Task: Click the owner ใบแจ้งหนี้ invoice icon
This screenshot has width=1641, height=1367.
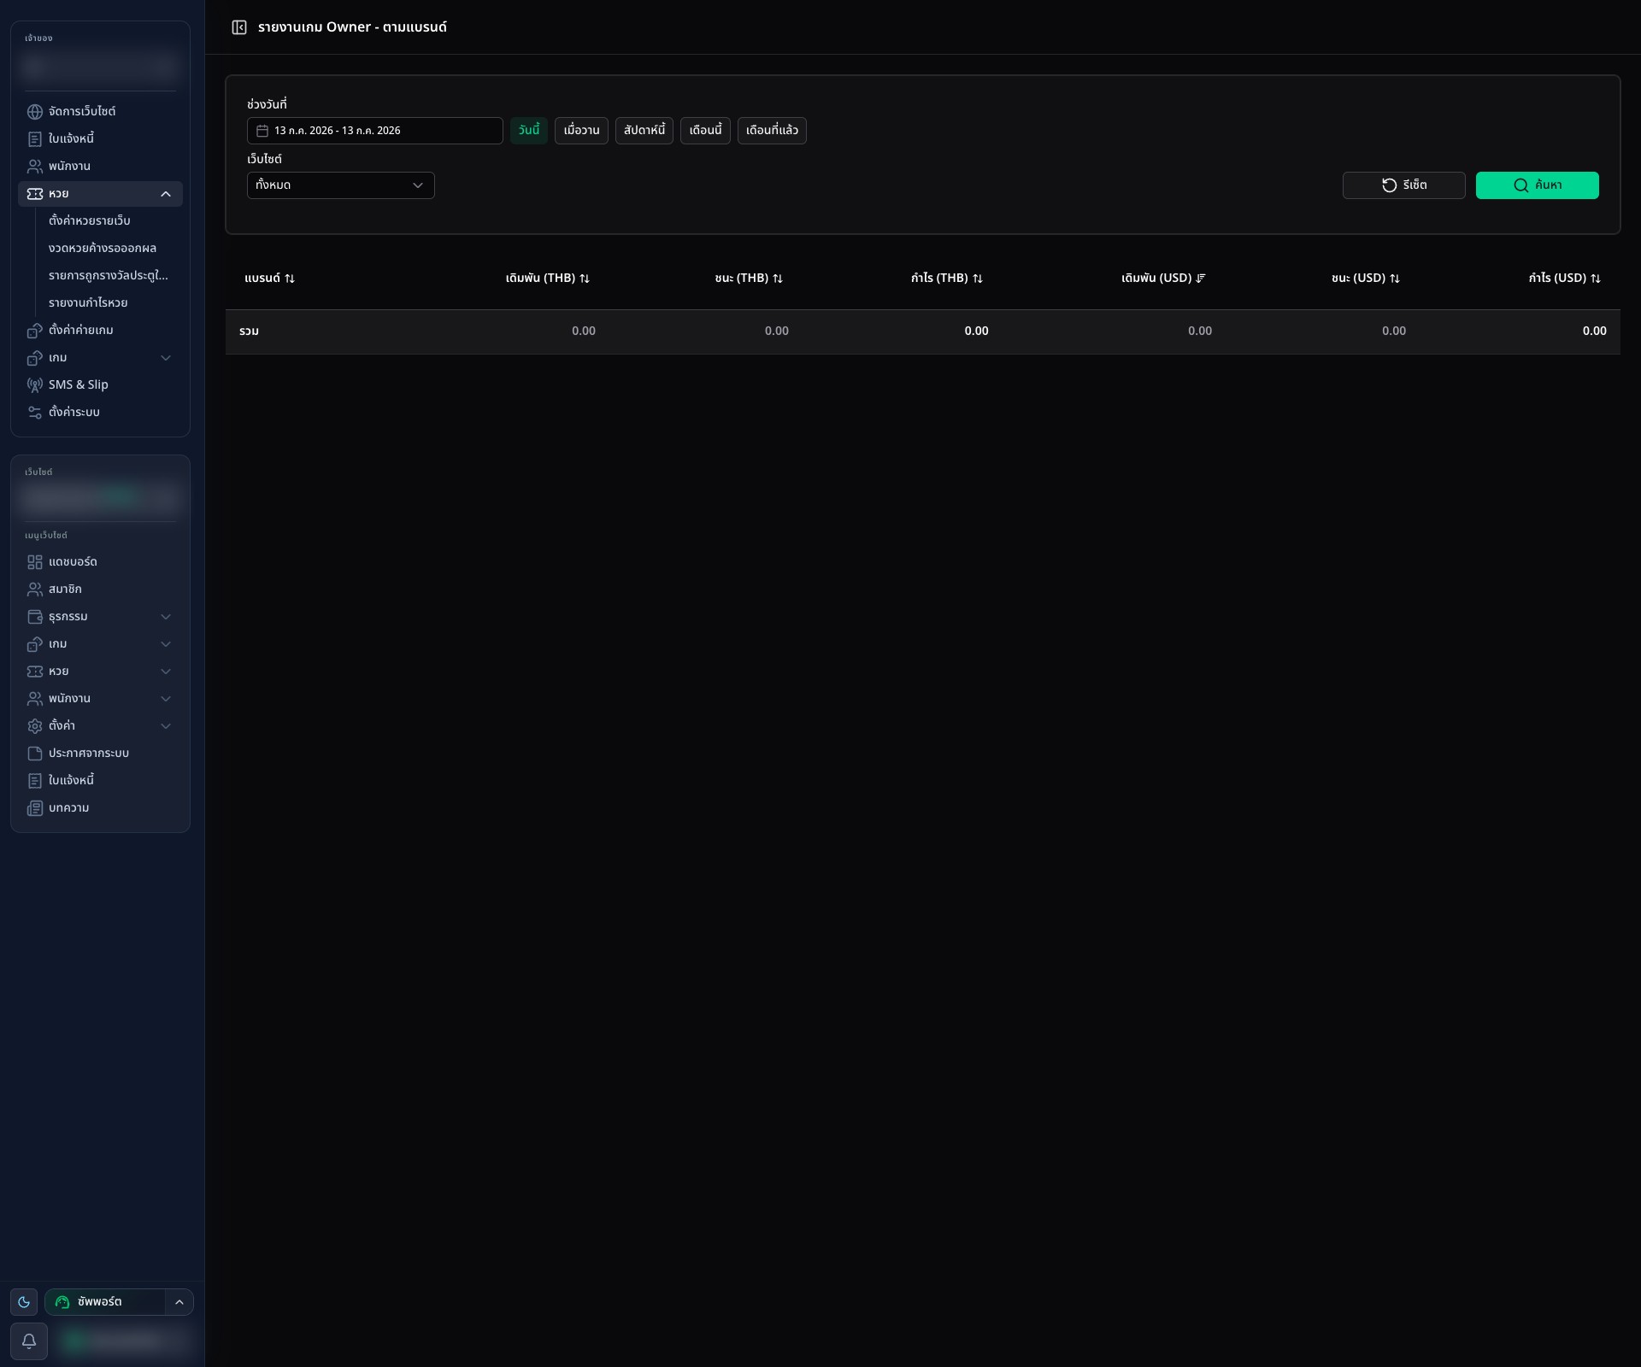Action: pyautogui.click(x=35, y=139)
